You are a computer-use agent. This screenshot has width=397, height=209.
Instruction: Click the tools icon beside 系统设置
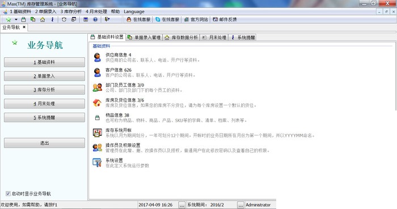click(x=97, y=163)
